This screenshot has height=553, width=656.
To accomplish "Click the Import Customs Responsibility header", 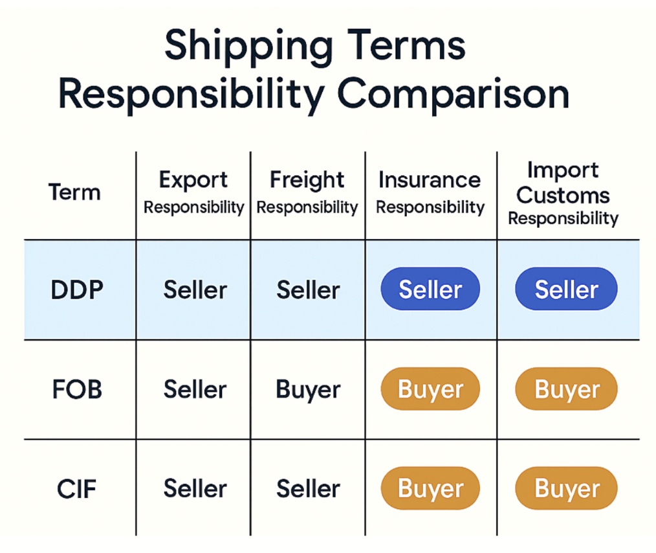I will pos(563,194).
